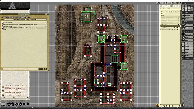Toggle the image lock padlock icon
Screen dimensions: 194x109
tap(172, 3)
